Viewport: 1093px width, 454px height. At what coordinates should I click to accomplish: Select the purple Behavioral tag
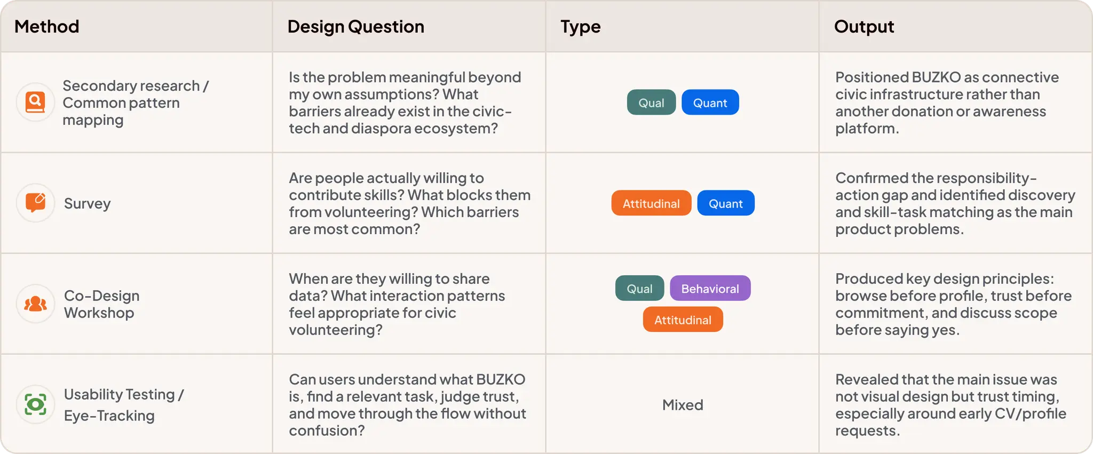pyautogui.click(x=710, y=288)
